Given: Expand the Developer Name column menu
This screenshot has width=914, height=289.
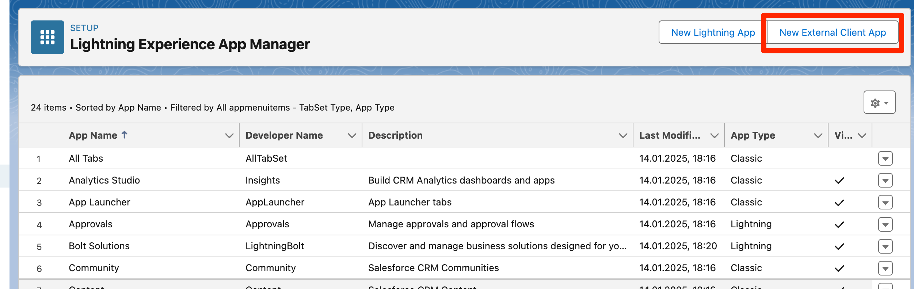Looking at the screenshot, I should [x=352, y=136].
